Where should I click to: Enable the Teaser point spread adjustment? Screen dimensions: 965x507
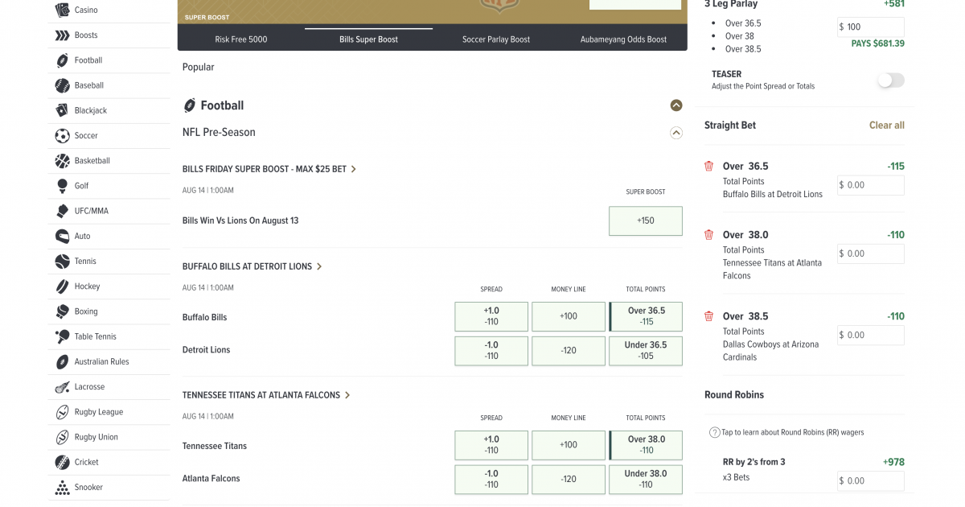889,80
